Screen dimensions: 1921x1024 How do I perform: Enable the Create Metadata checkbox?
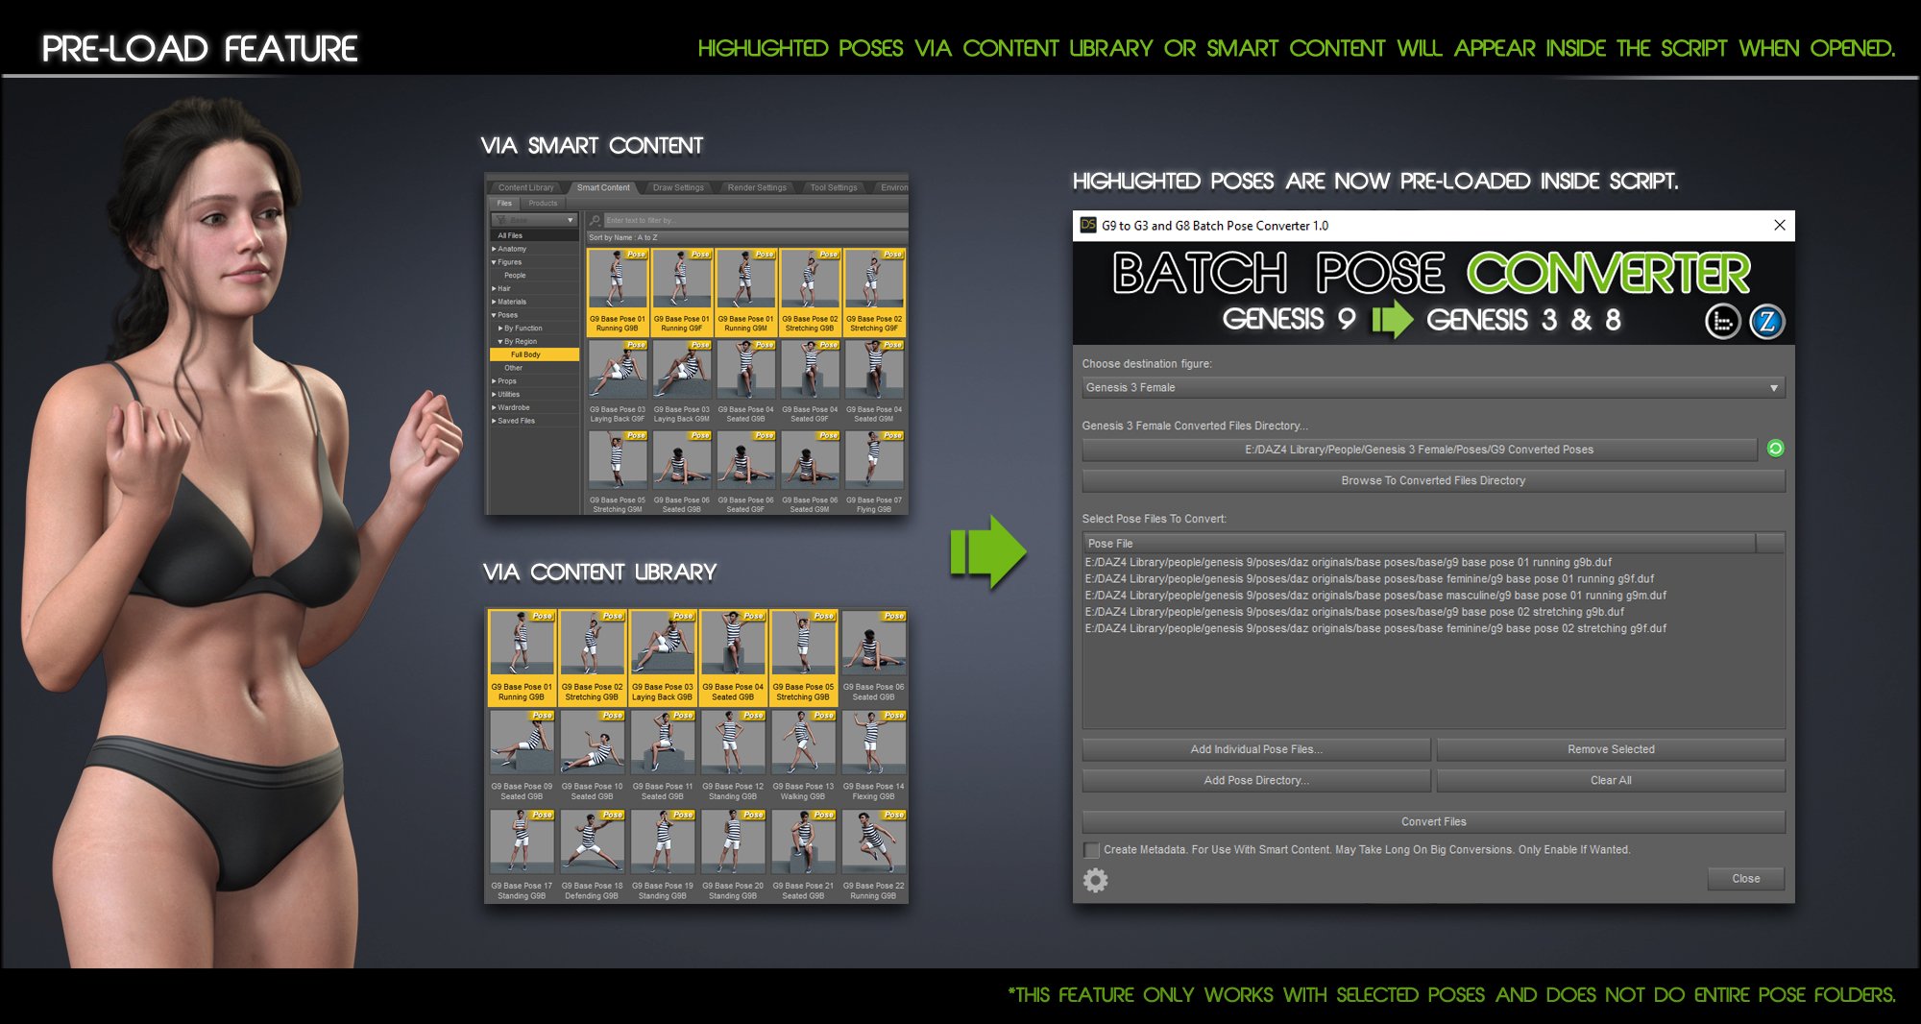click(1090, 850)
